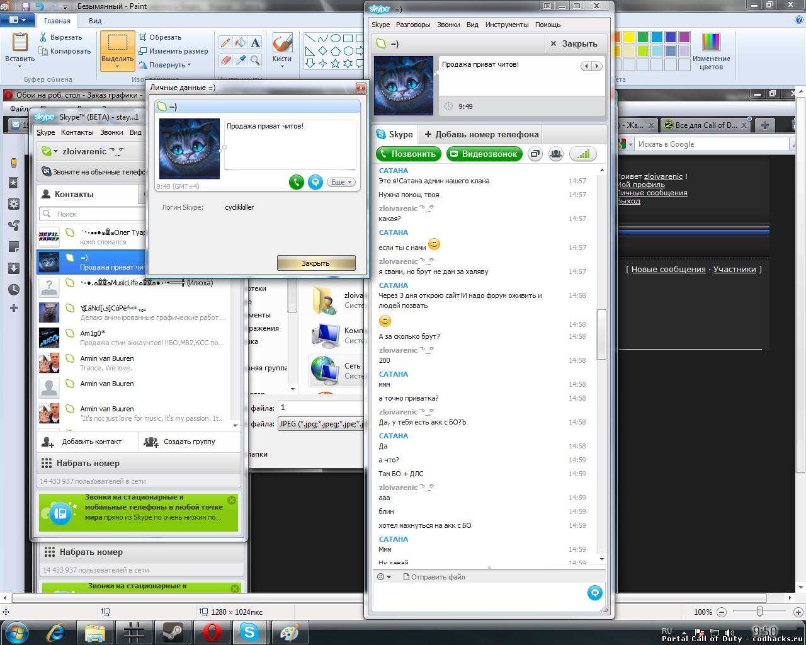Screen dimensions: 806x645
Task: Click the Мой профиль link in Opera
Action: point(640,185)
